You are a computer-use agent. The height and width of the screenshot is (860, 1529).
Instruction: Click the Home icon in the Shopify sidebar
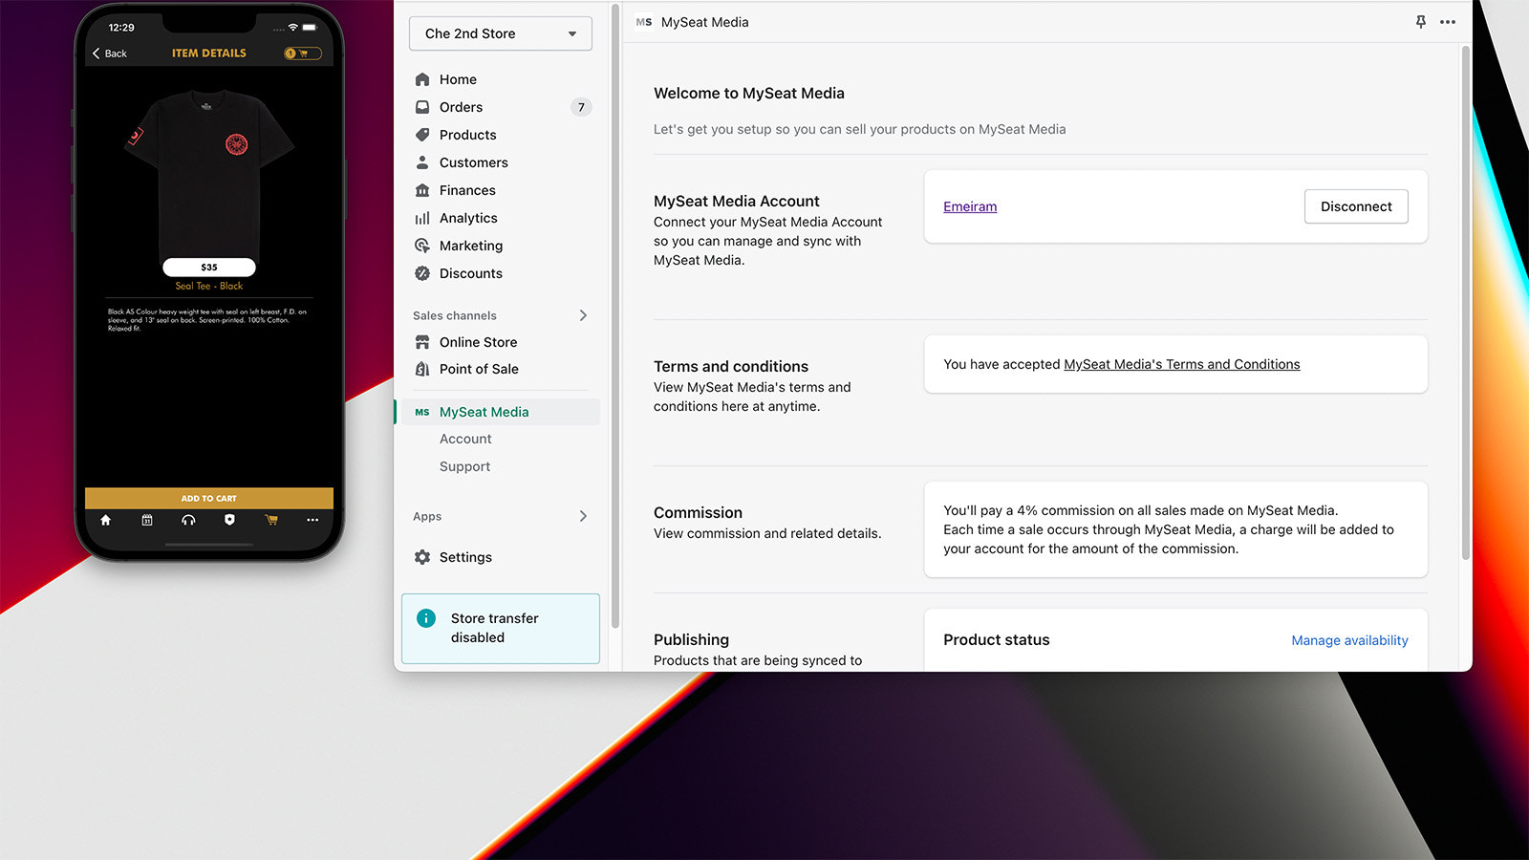(422, 79)
